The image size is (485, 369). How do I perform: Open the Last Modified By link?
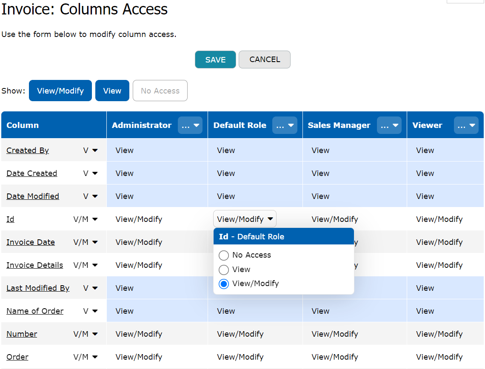38,288
